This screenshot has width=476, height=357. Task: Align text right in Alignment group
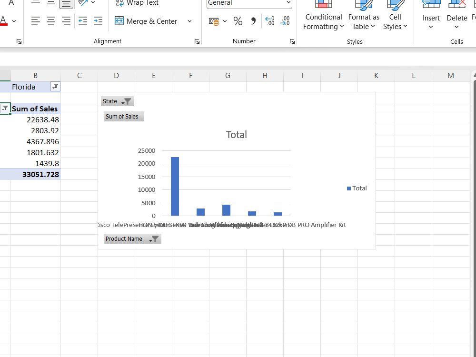pos(66,21)
